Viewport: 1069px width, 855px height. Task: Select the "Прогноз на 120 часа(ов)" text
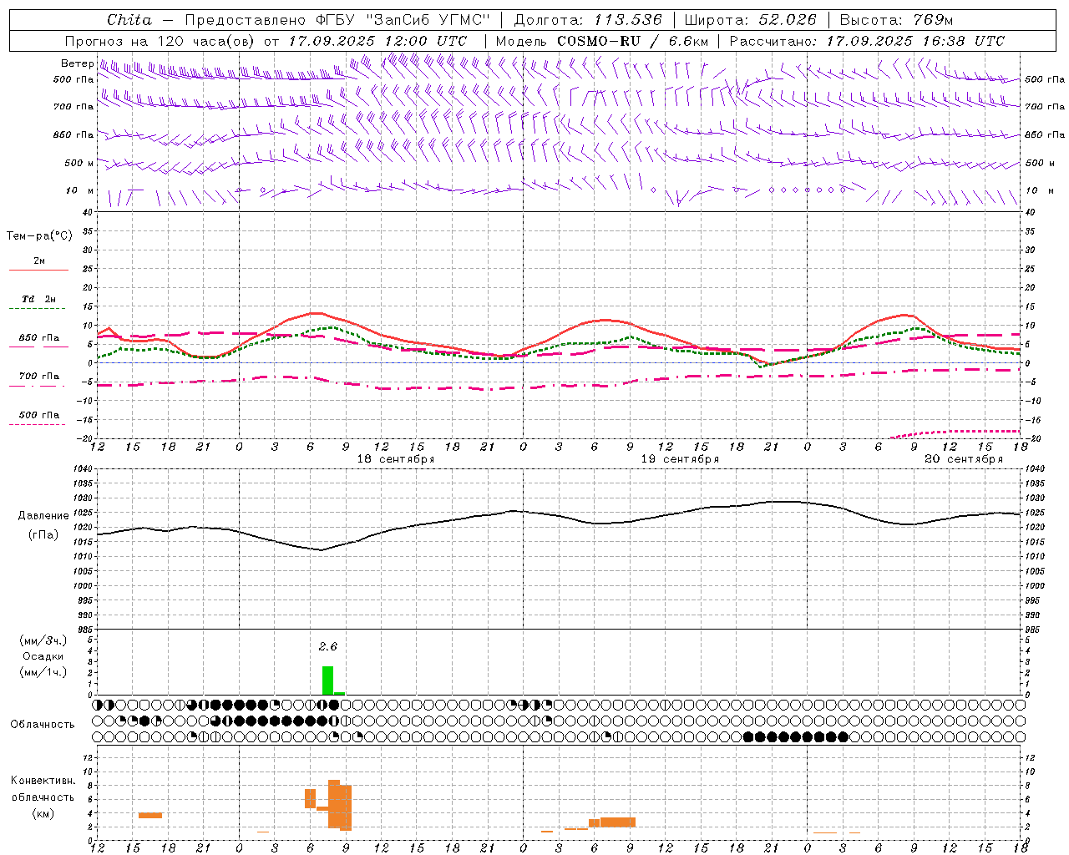point(160,41)
